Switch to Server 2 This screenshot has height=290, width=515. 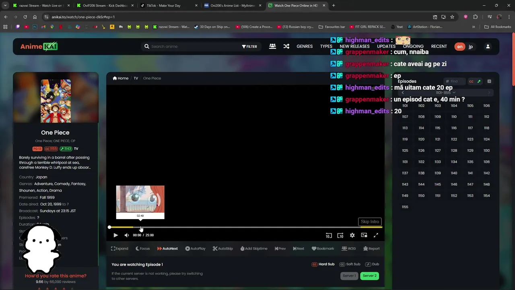coord(369,276)
